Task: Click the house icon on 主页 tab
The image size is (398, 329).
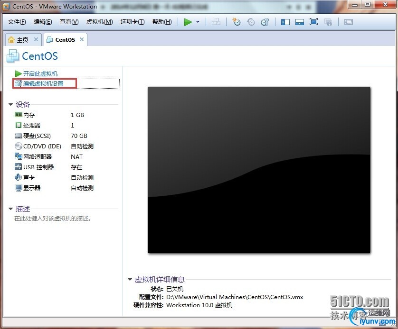Action: coord(11,39)
